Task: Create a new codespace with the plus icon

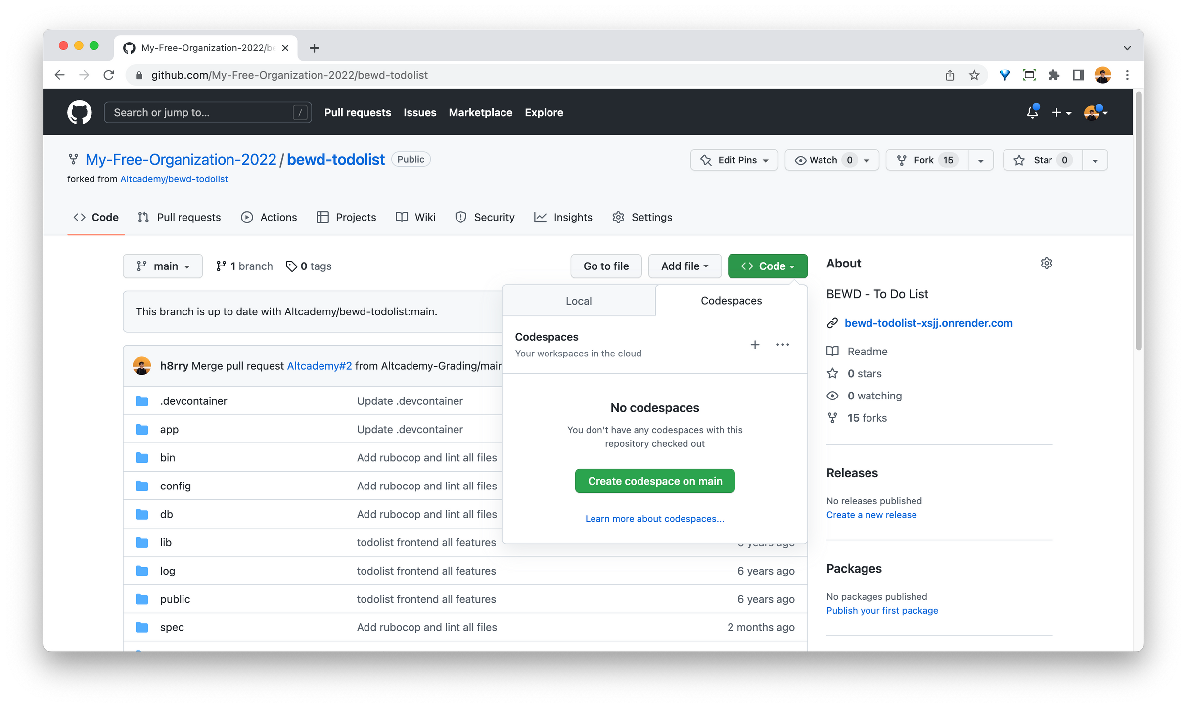Action: (x=755, y=345)
